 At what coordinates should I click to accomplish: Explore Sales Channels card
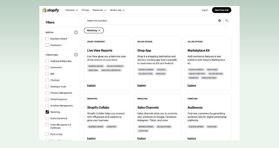[141, 138]
